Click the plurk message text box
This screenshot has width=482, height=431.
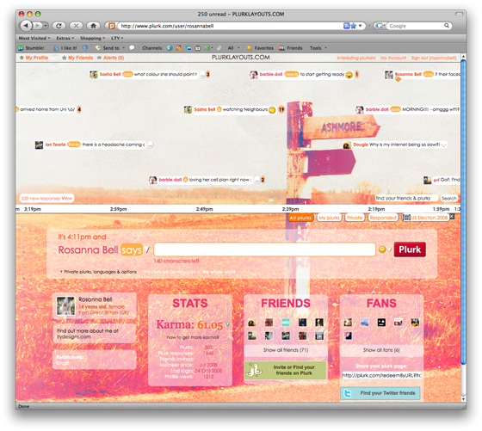click(x=264, y=249)
